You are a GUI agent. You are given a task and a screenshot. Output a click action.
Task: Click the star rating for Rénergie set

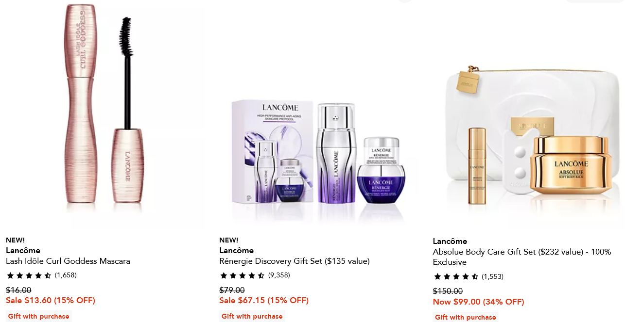click(242, 275)
